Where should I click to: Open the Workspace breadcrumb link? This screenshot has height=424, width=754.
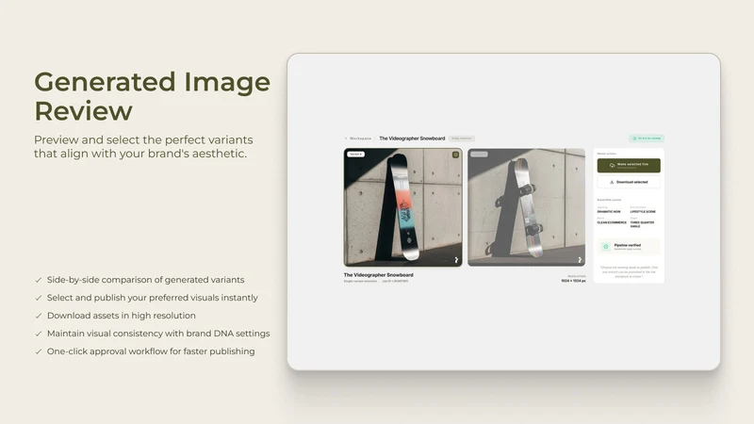click(360, 139)
